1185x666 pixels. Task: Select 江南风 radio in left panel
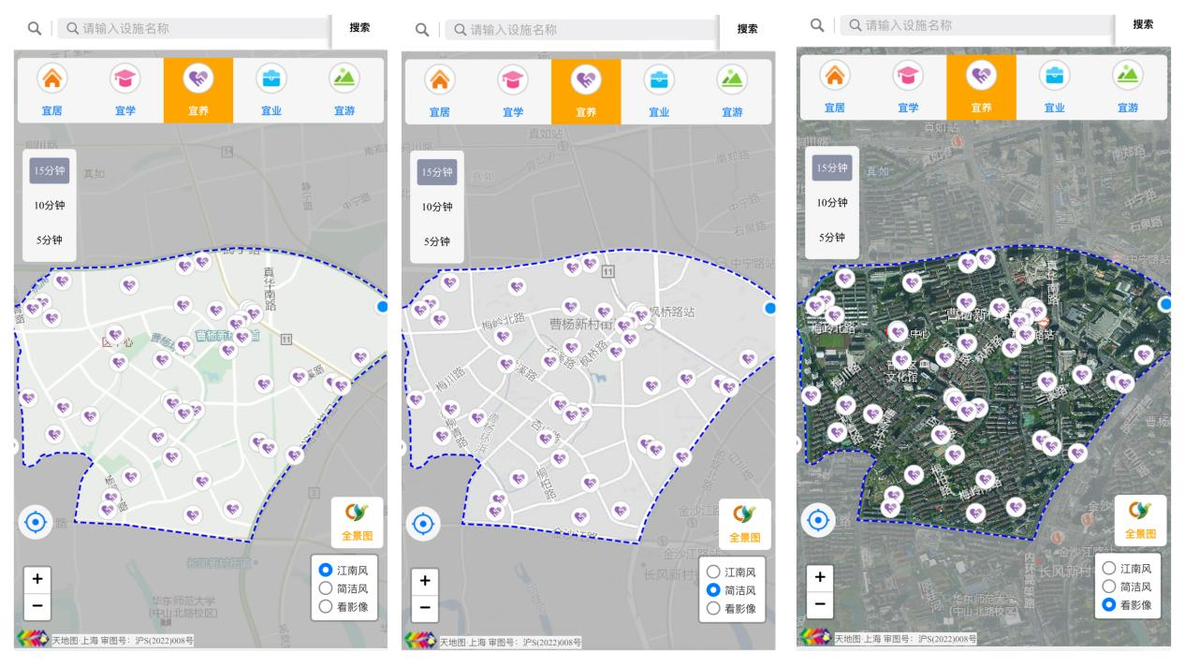[325, 570]
